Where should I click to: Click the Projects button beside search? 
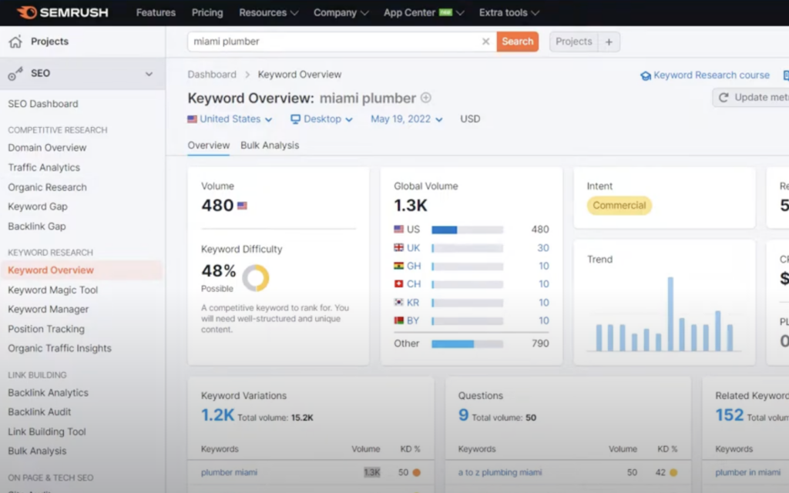point(573,42)
